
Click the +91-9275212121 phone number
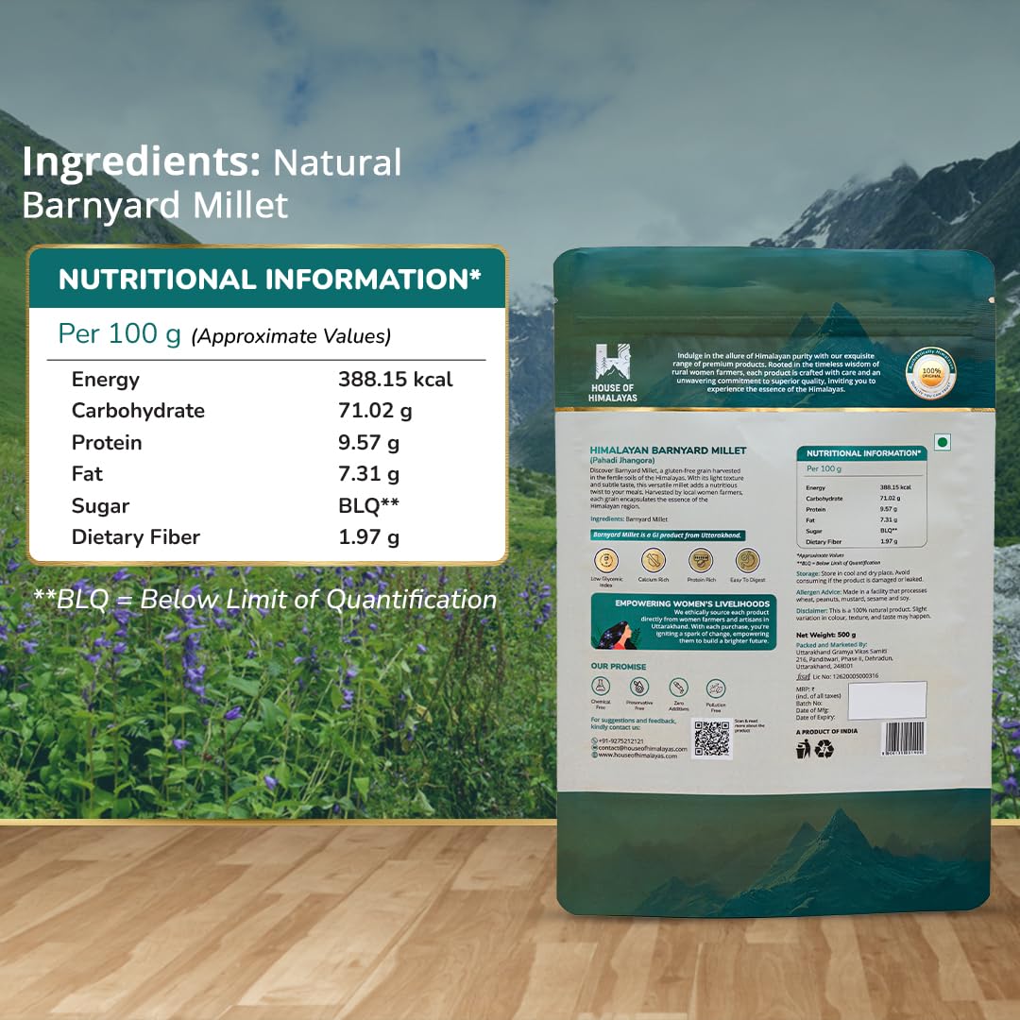pos(620,741)
